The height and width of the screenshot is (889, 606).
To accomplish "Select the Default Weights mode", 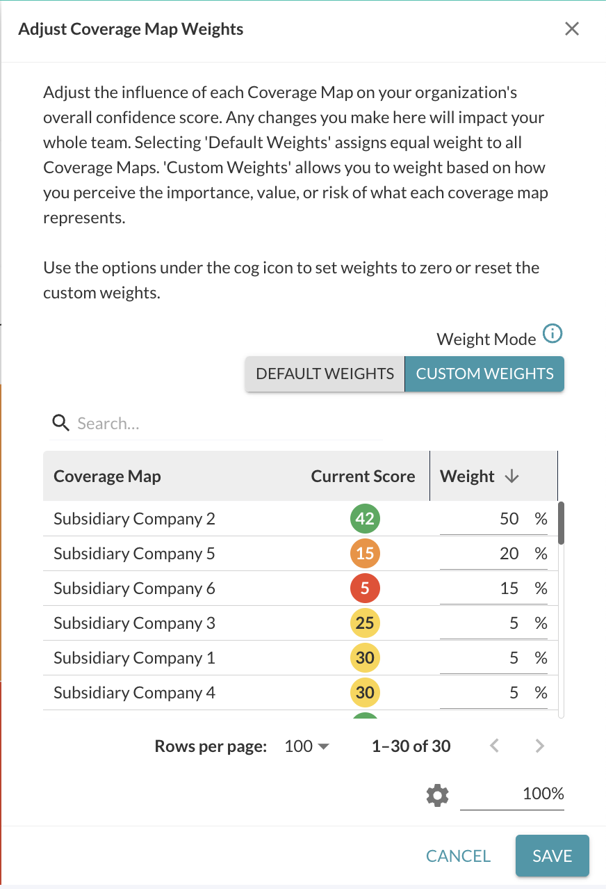I will click(x=324, y=374).
